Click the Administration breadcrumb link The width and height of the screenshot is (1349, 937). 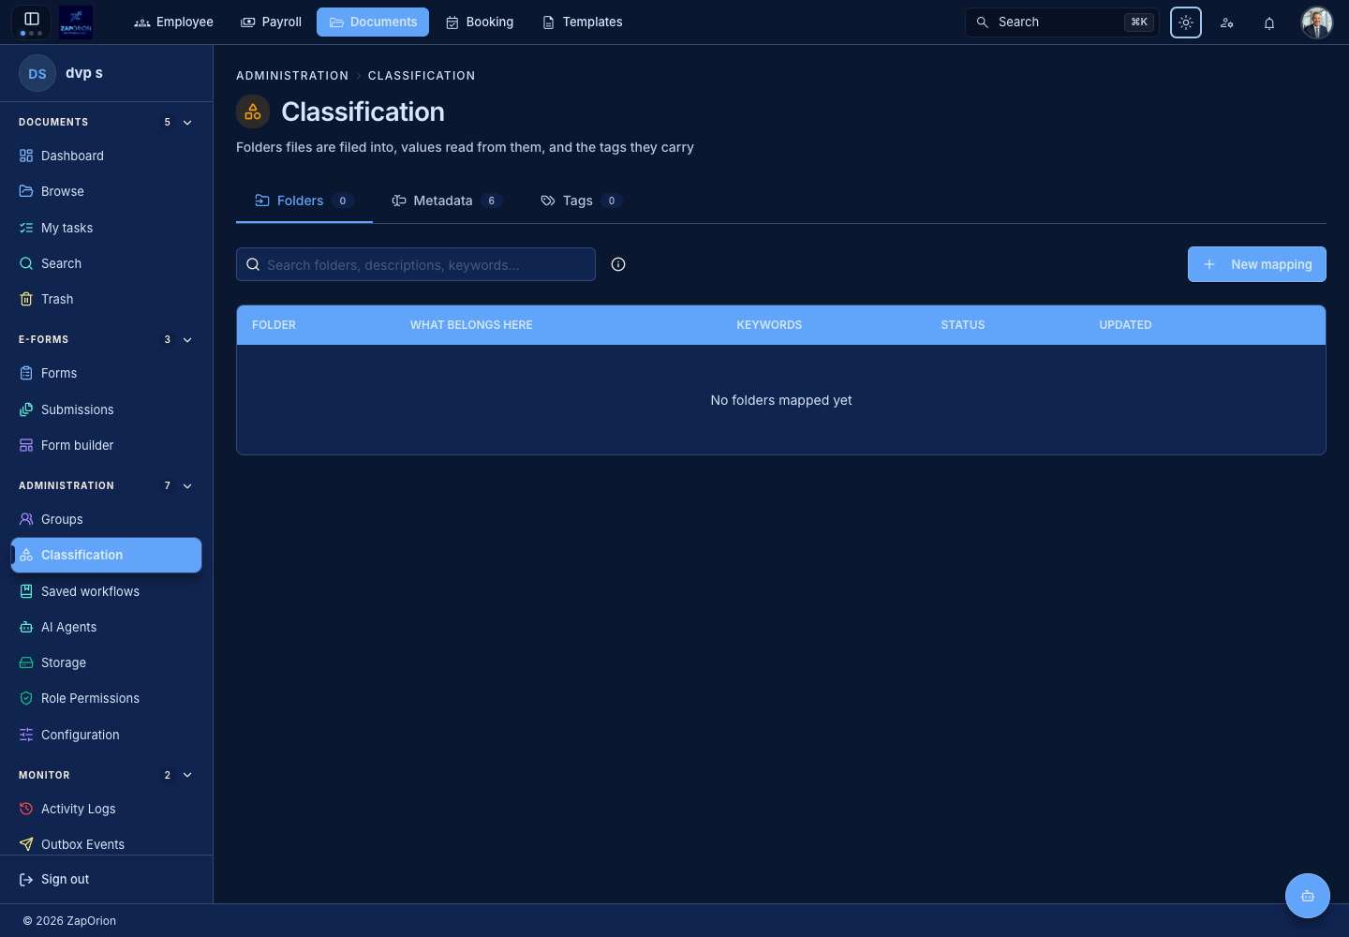[x=292, y=76]
